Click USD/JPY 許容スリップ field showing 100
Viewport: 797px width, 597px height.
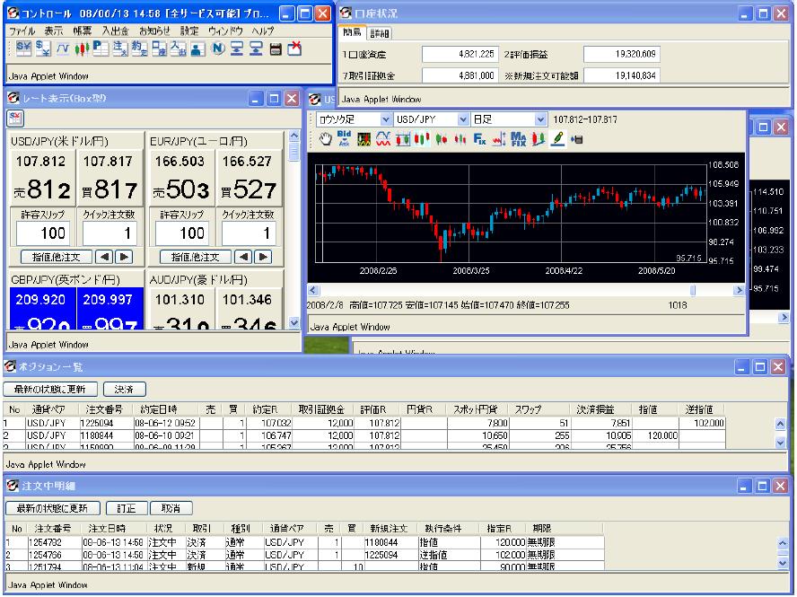42,233
